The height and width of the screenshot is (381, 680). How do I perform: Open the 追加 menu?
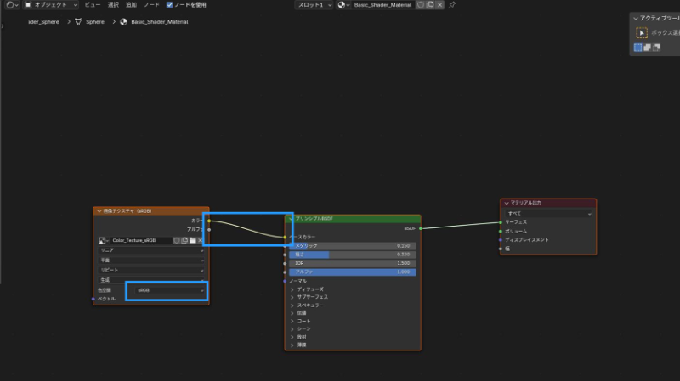click(x=131, y=5)
